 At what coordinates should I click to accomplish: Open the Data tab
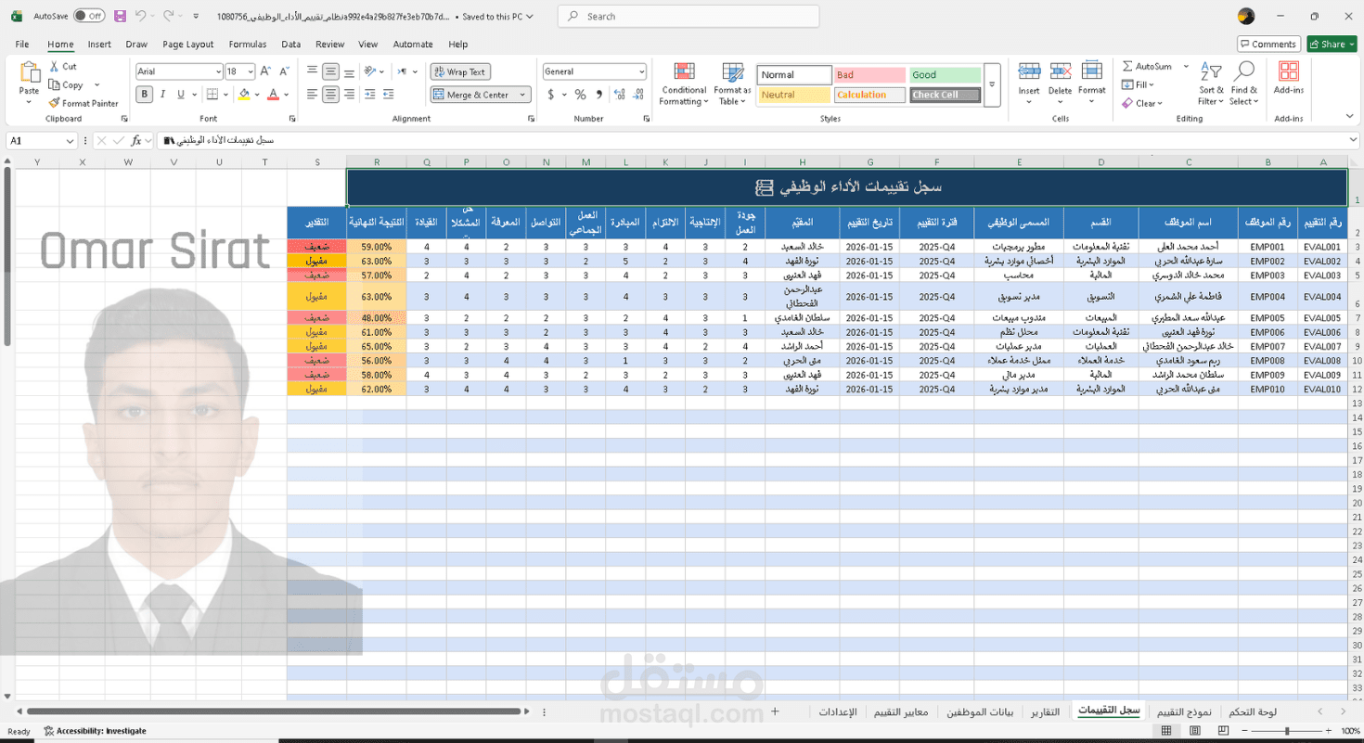click(291, 44)
